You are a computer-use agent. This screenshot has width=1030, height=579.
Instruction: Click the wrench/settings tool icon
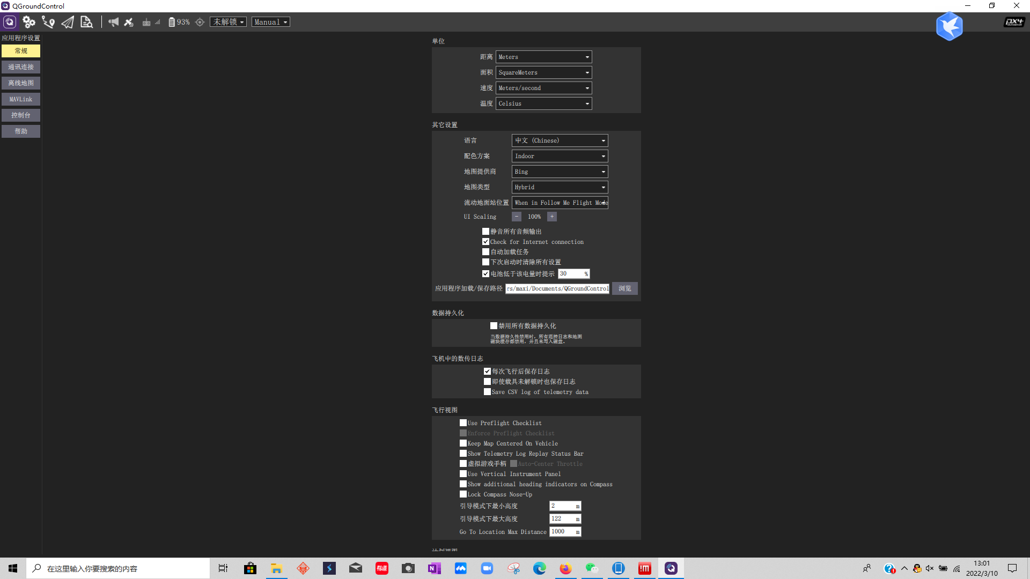(28, 21)
